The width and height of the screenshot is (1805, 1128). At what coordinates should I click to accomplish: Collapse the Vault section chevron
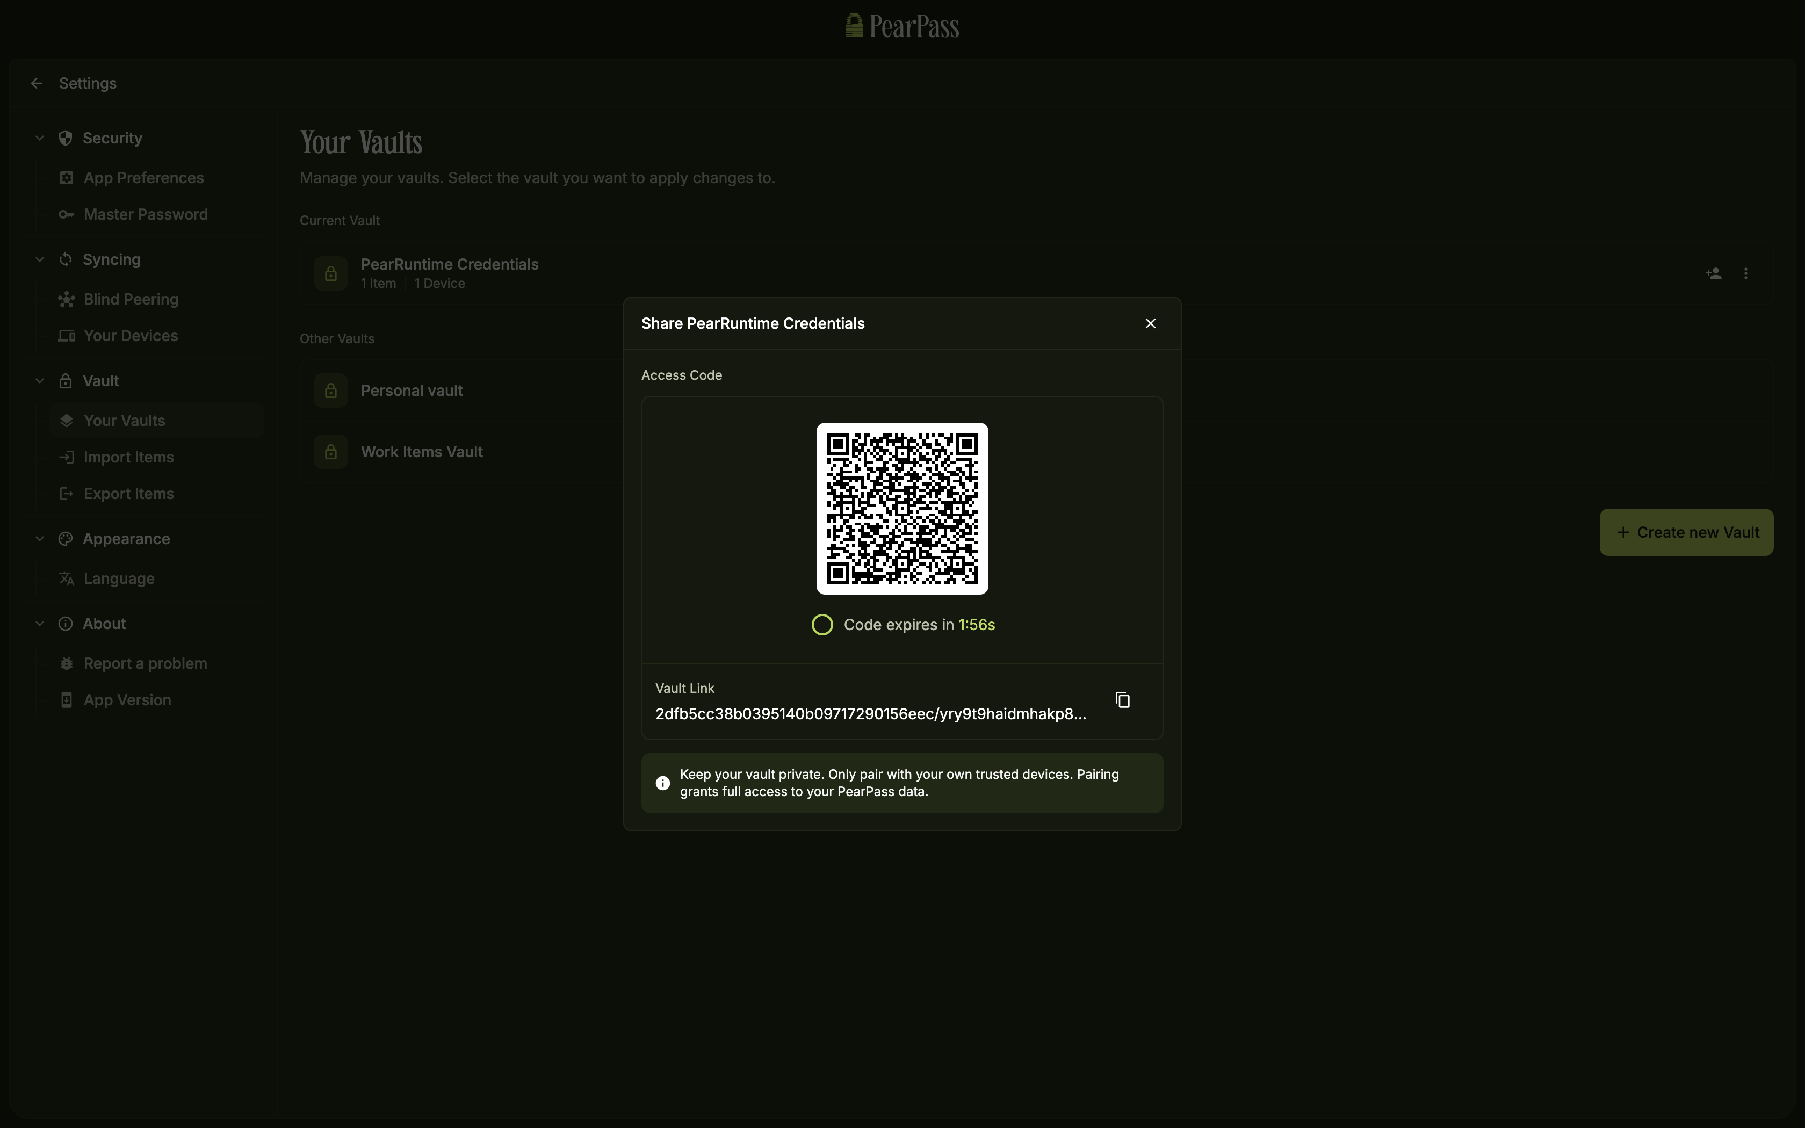click(40, 381)
